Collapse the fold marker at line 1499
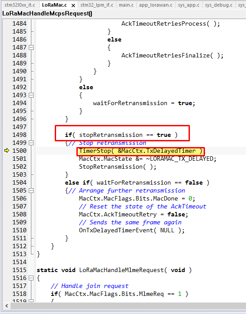The width and height of the screenshot is (246, 314). click(x=31, y=143)
